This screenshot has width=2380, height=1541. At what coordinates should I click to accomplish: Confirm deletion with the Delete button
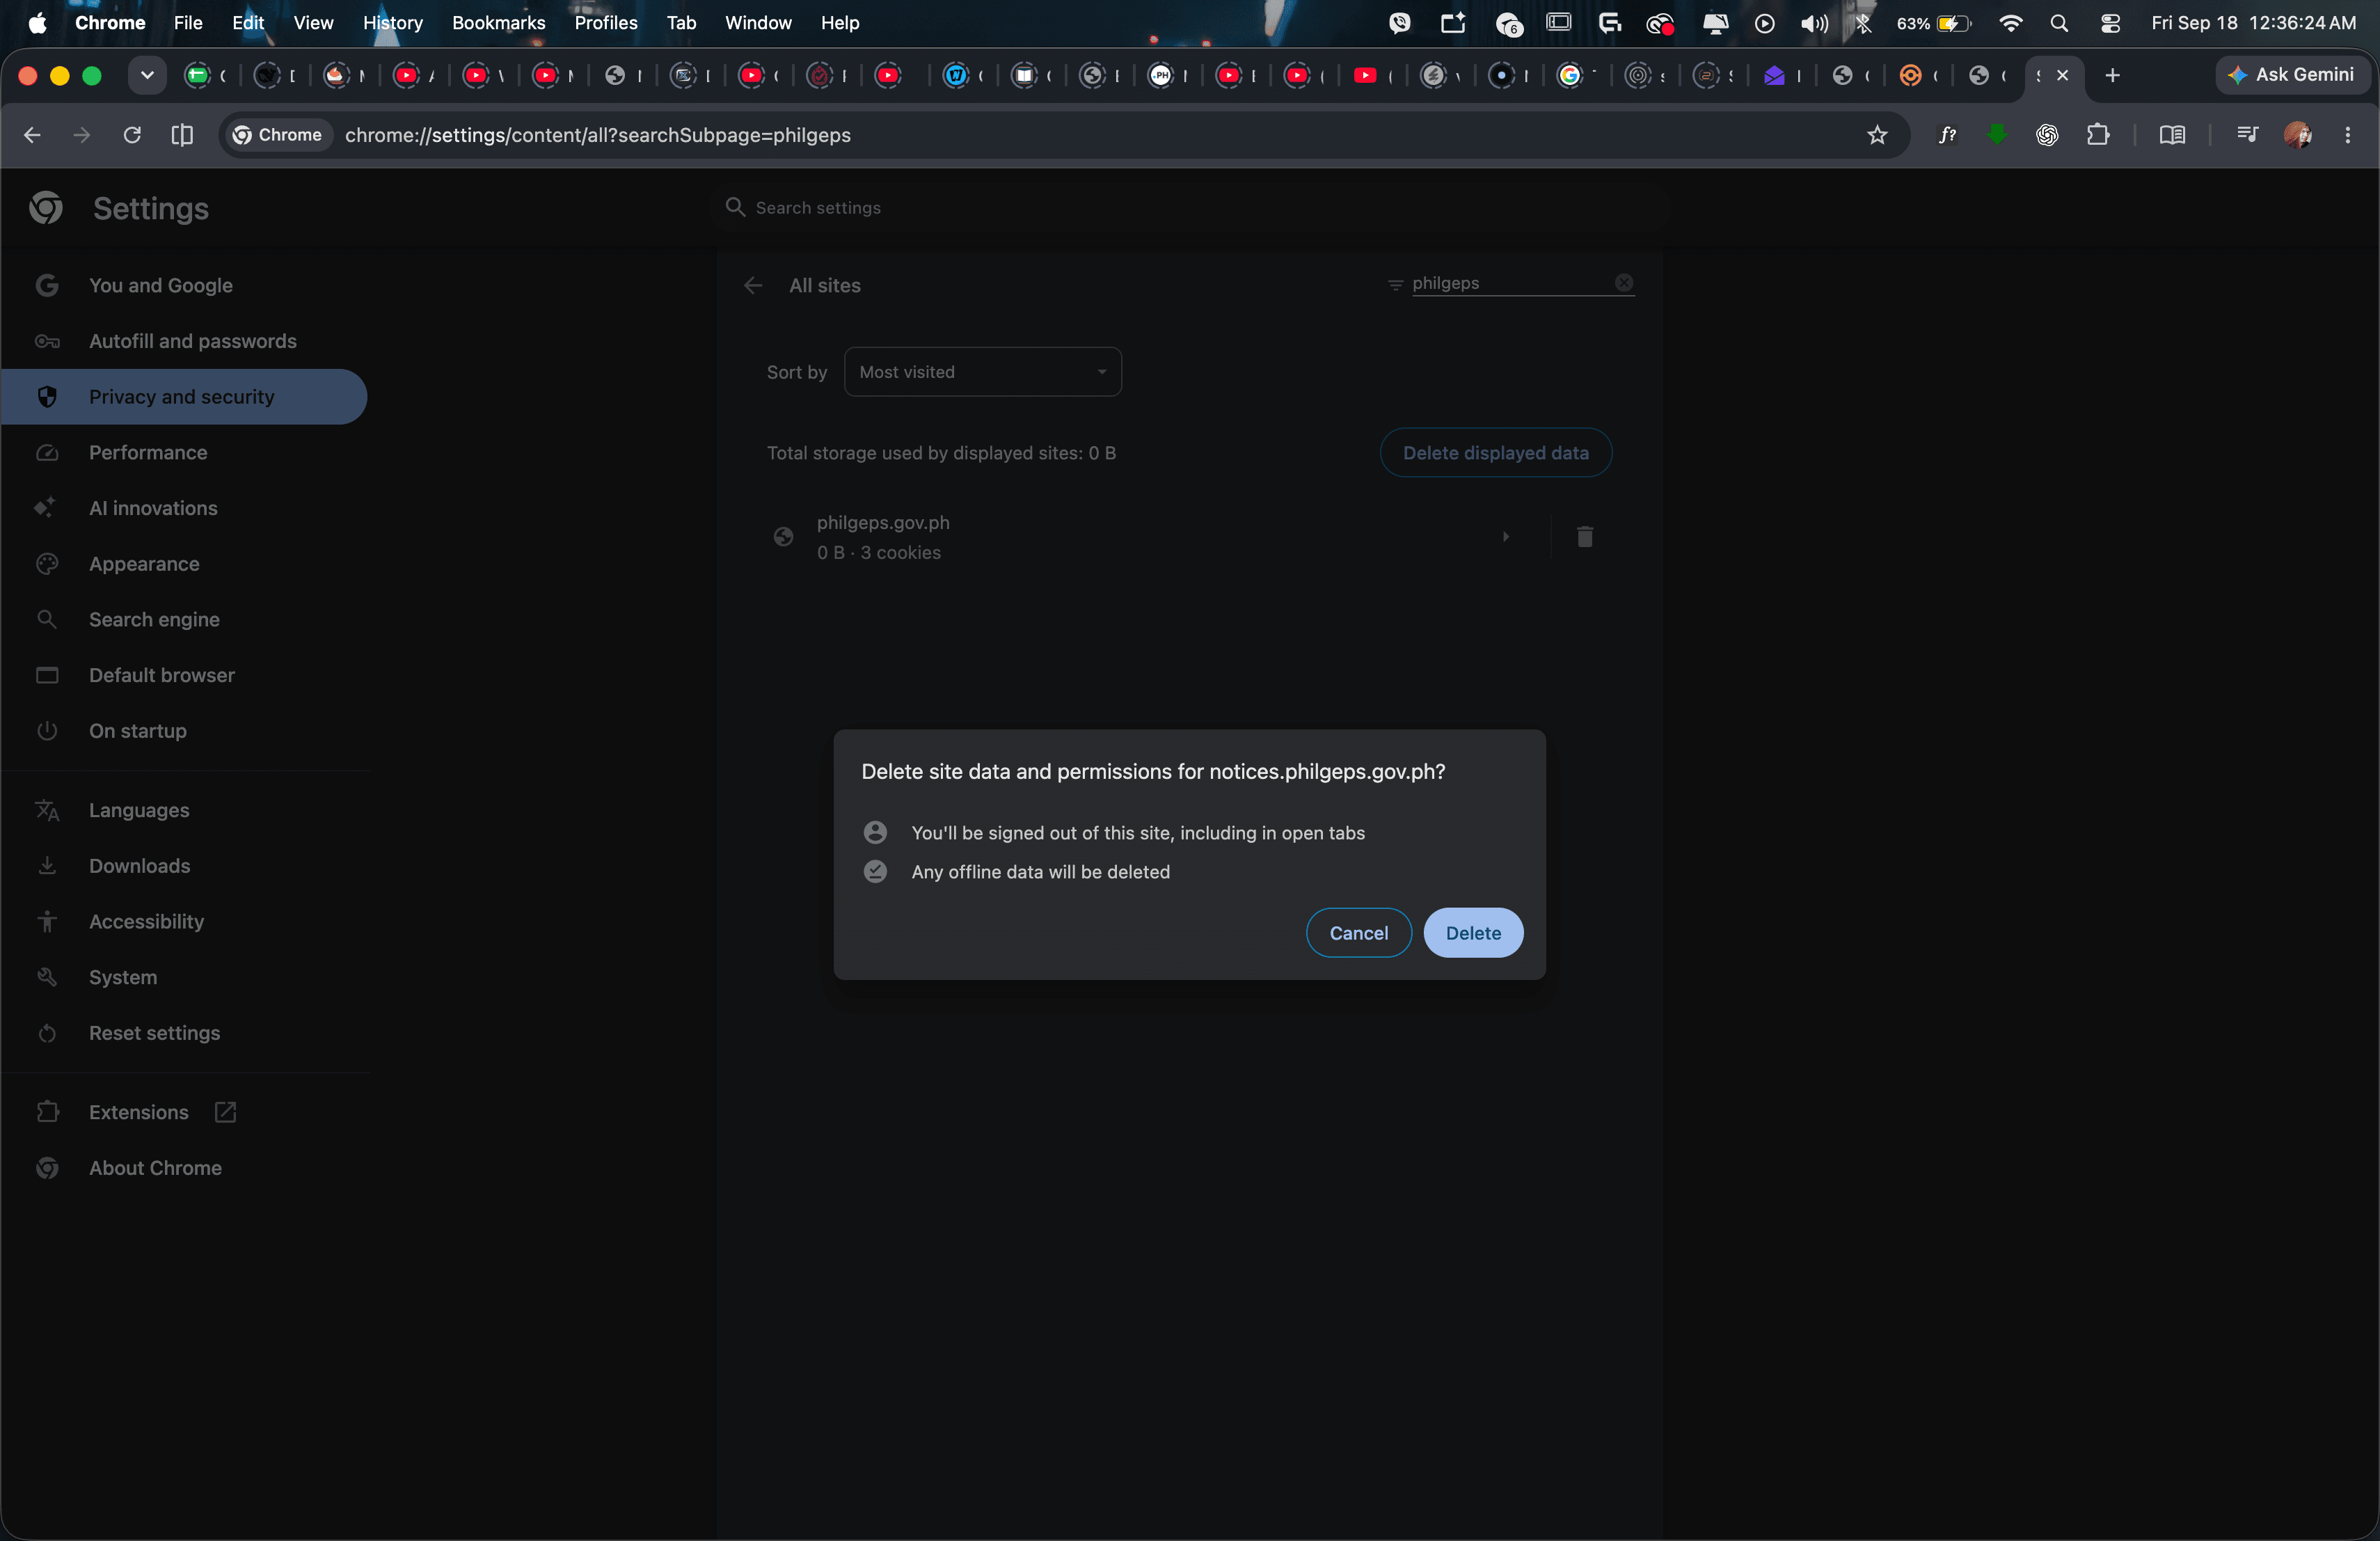(x=1473, y=932)
